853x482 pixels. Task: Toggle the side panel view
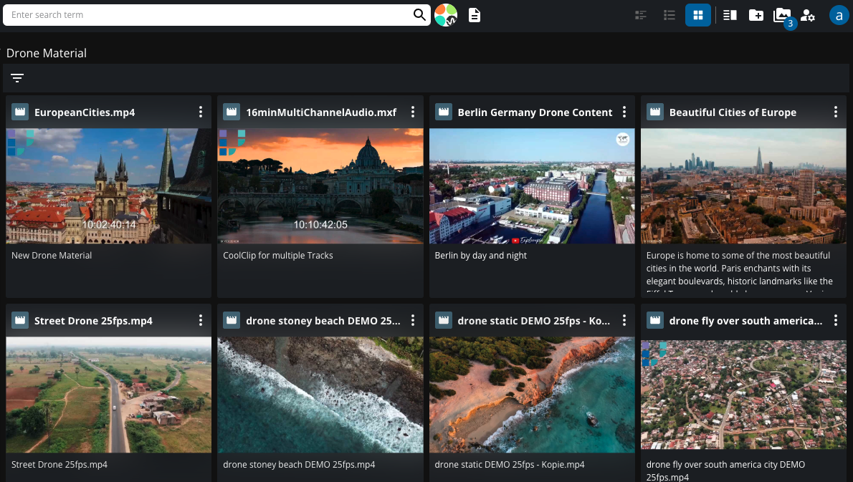730,15
